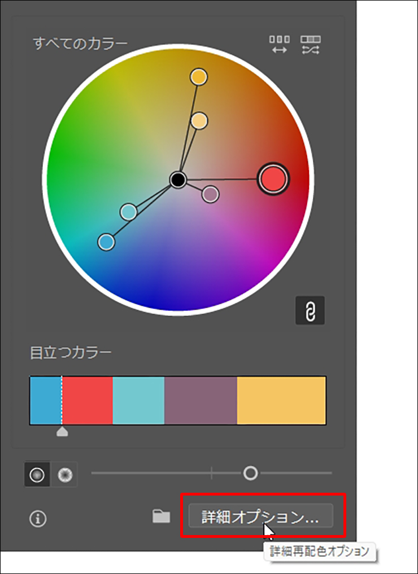Viewport: 418px width, 574px height.
Task: Select the outermost yellow handle on wheel
Action: [x=198, y=77]
